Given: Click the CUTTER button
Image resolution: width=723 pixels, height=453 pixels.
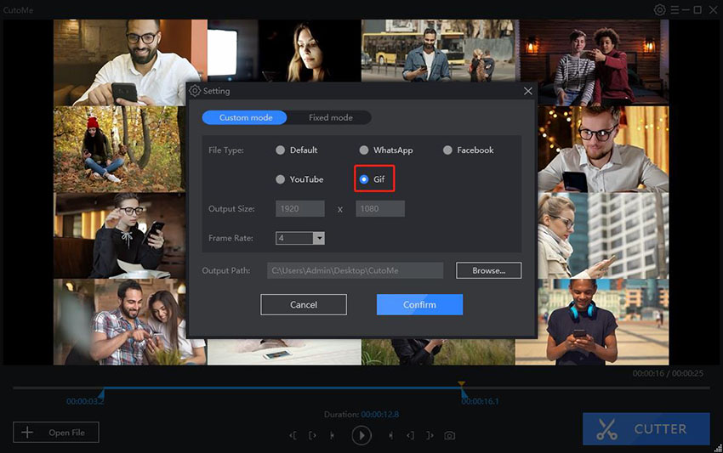Looking at the screenshot, I should click(646, 428).
